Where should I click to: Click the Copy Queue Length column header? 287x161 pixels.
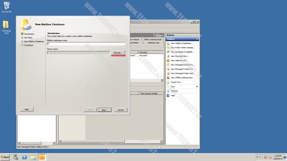point(149,93)
